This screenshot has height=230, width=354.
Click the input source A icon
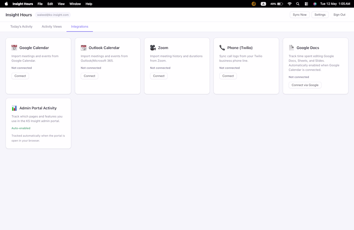click(263, 4)
